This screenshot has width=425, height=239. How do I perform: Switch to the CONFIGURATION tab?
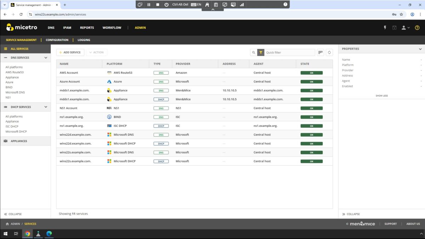57,40
